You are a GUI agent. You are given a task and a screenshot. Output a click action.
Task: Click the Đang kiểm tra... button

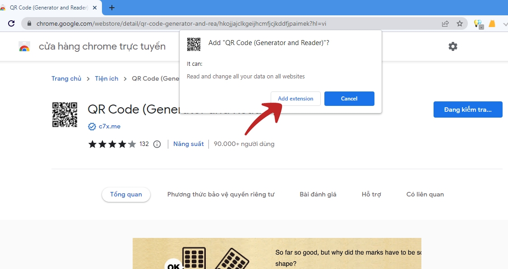(468, 109)
